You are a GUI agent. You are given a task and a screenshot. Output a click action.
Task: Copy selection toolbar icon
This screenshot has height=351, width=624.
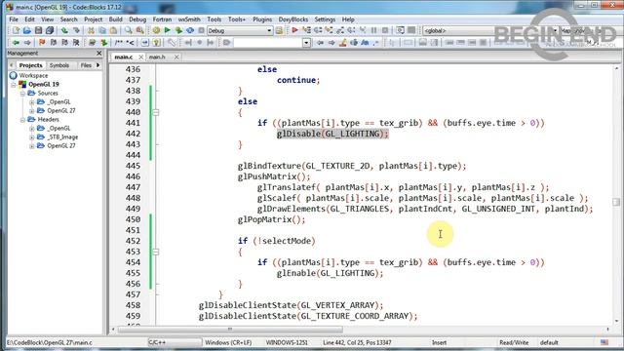[102, 30]
